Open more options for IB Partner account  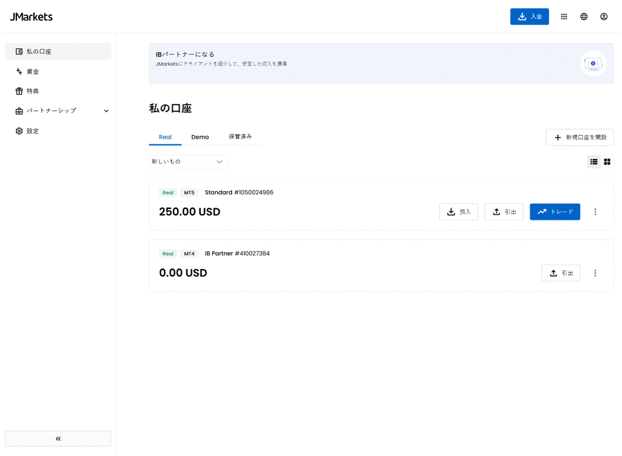click(595, 273)
